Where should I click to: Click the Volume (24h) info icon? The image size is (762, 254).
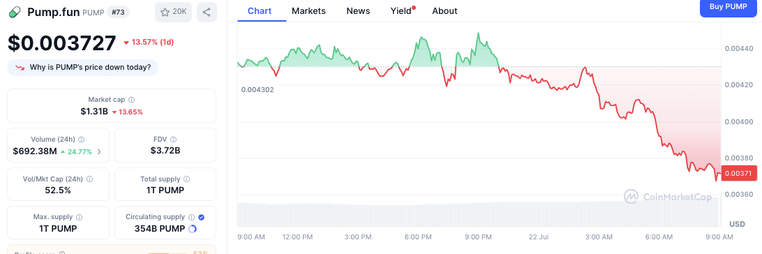(81, 139)
